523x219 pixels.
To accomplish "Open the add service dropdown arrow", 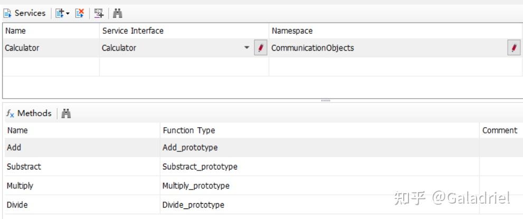I will tap(68, 13).
